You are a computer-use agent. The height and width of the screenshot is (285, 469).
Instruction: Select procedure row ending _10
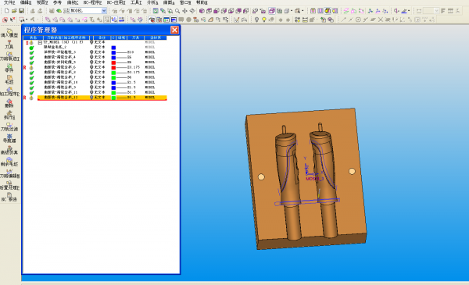pos(102,82)
